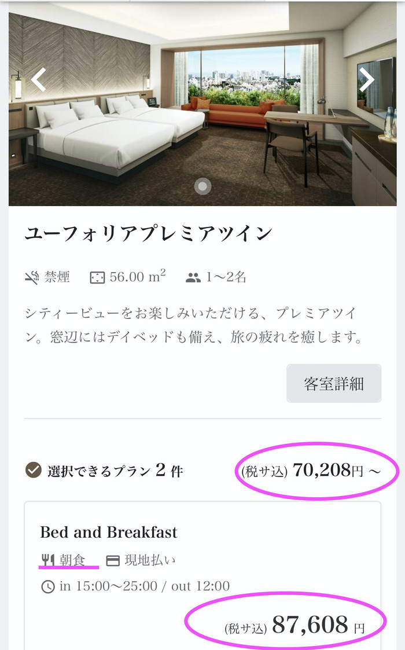
Task: Tap the no-smoking icon
Action: point(32,277)
